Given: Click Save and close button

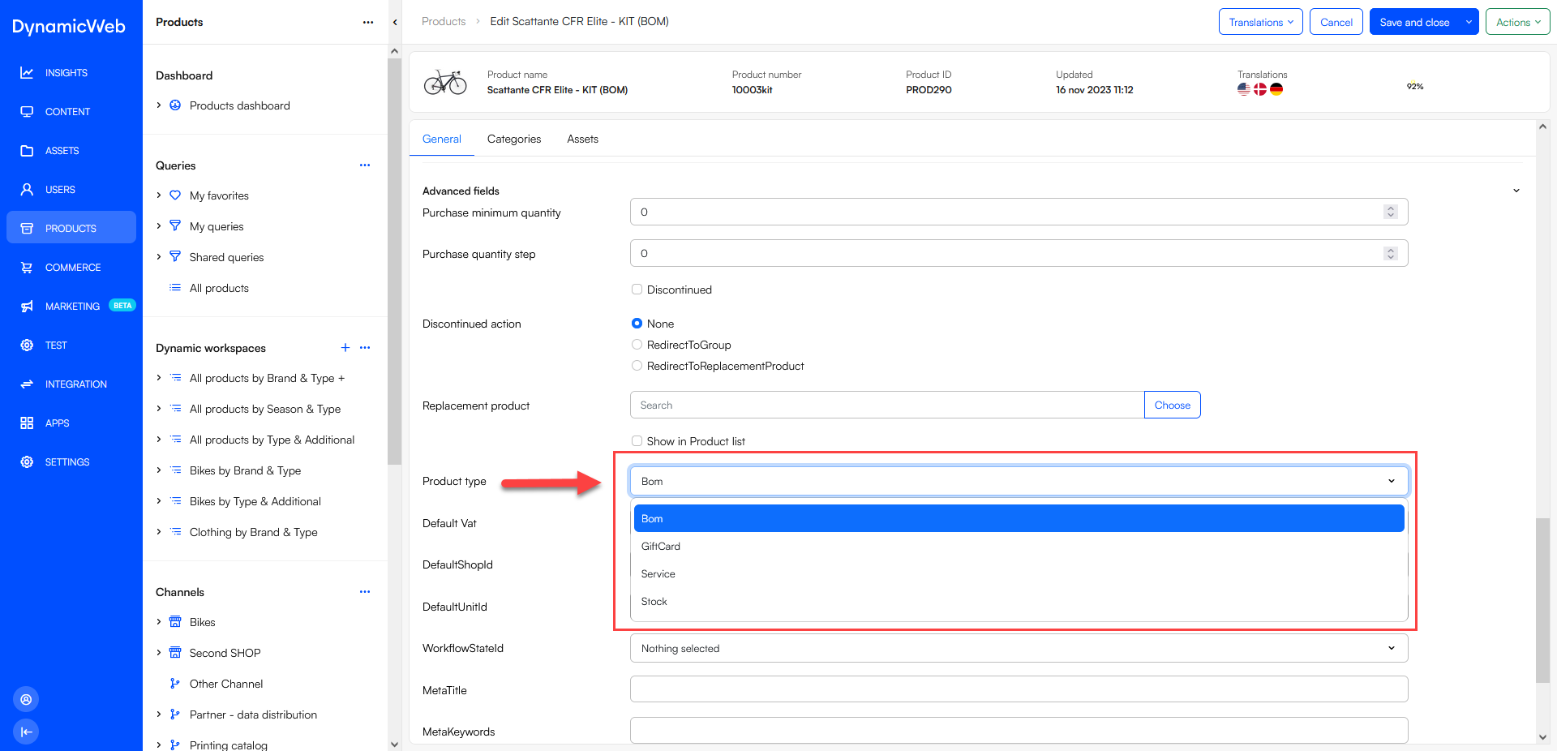Looking at the screenshot, I should pyautogui.click(x=1414, y=22).
